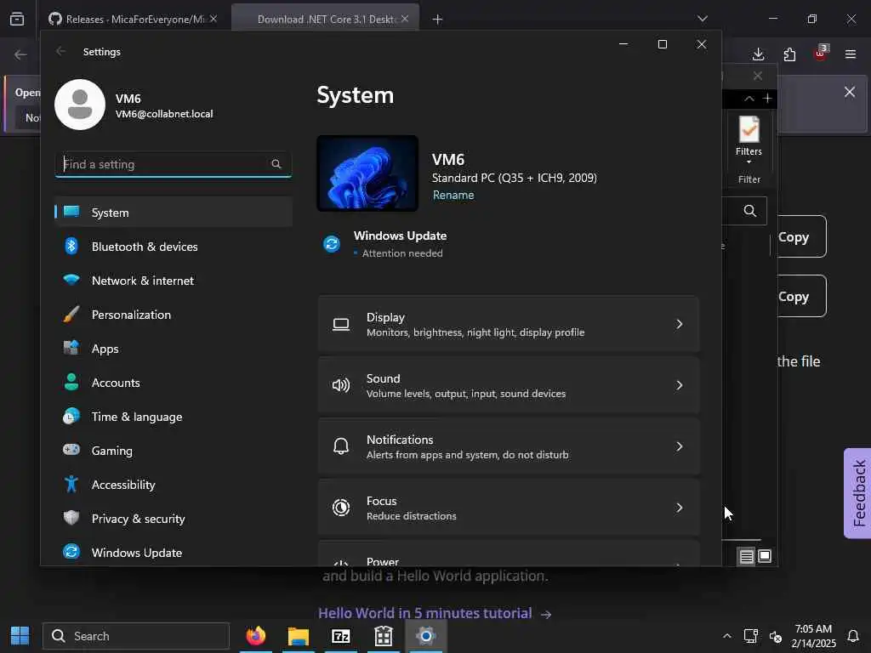The width and height of the screenshot is (871, 653).
Task: Click the Focus circular icon
Action: (x=341, y=508)
